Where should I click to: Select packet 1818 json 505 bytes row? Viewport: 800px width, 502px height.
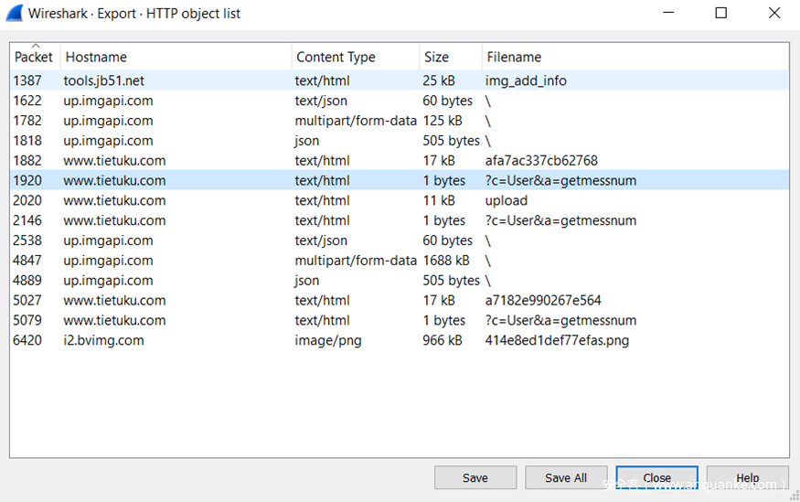pos(400,140)
